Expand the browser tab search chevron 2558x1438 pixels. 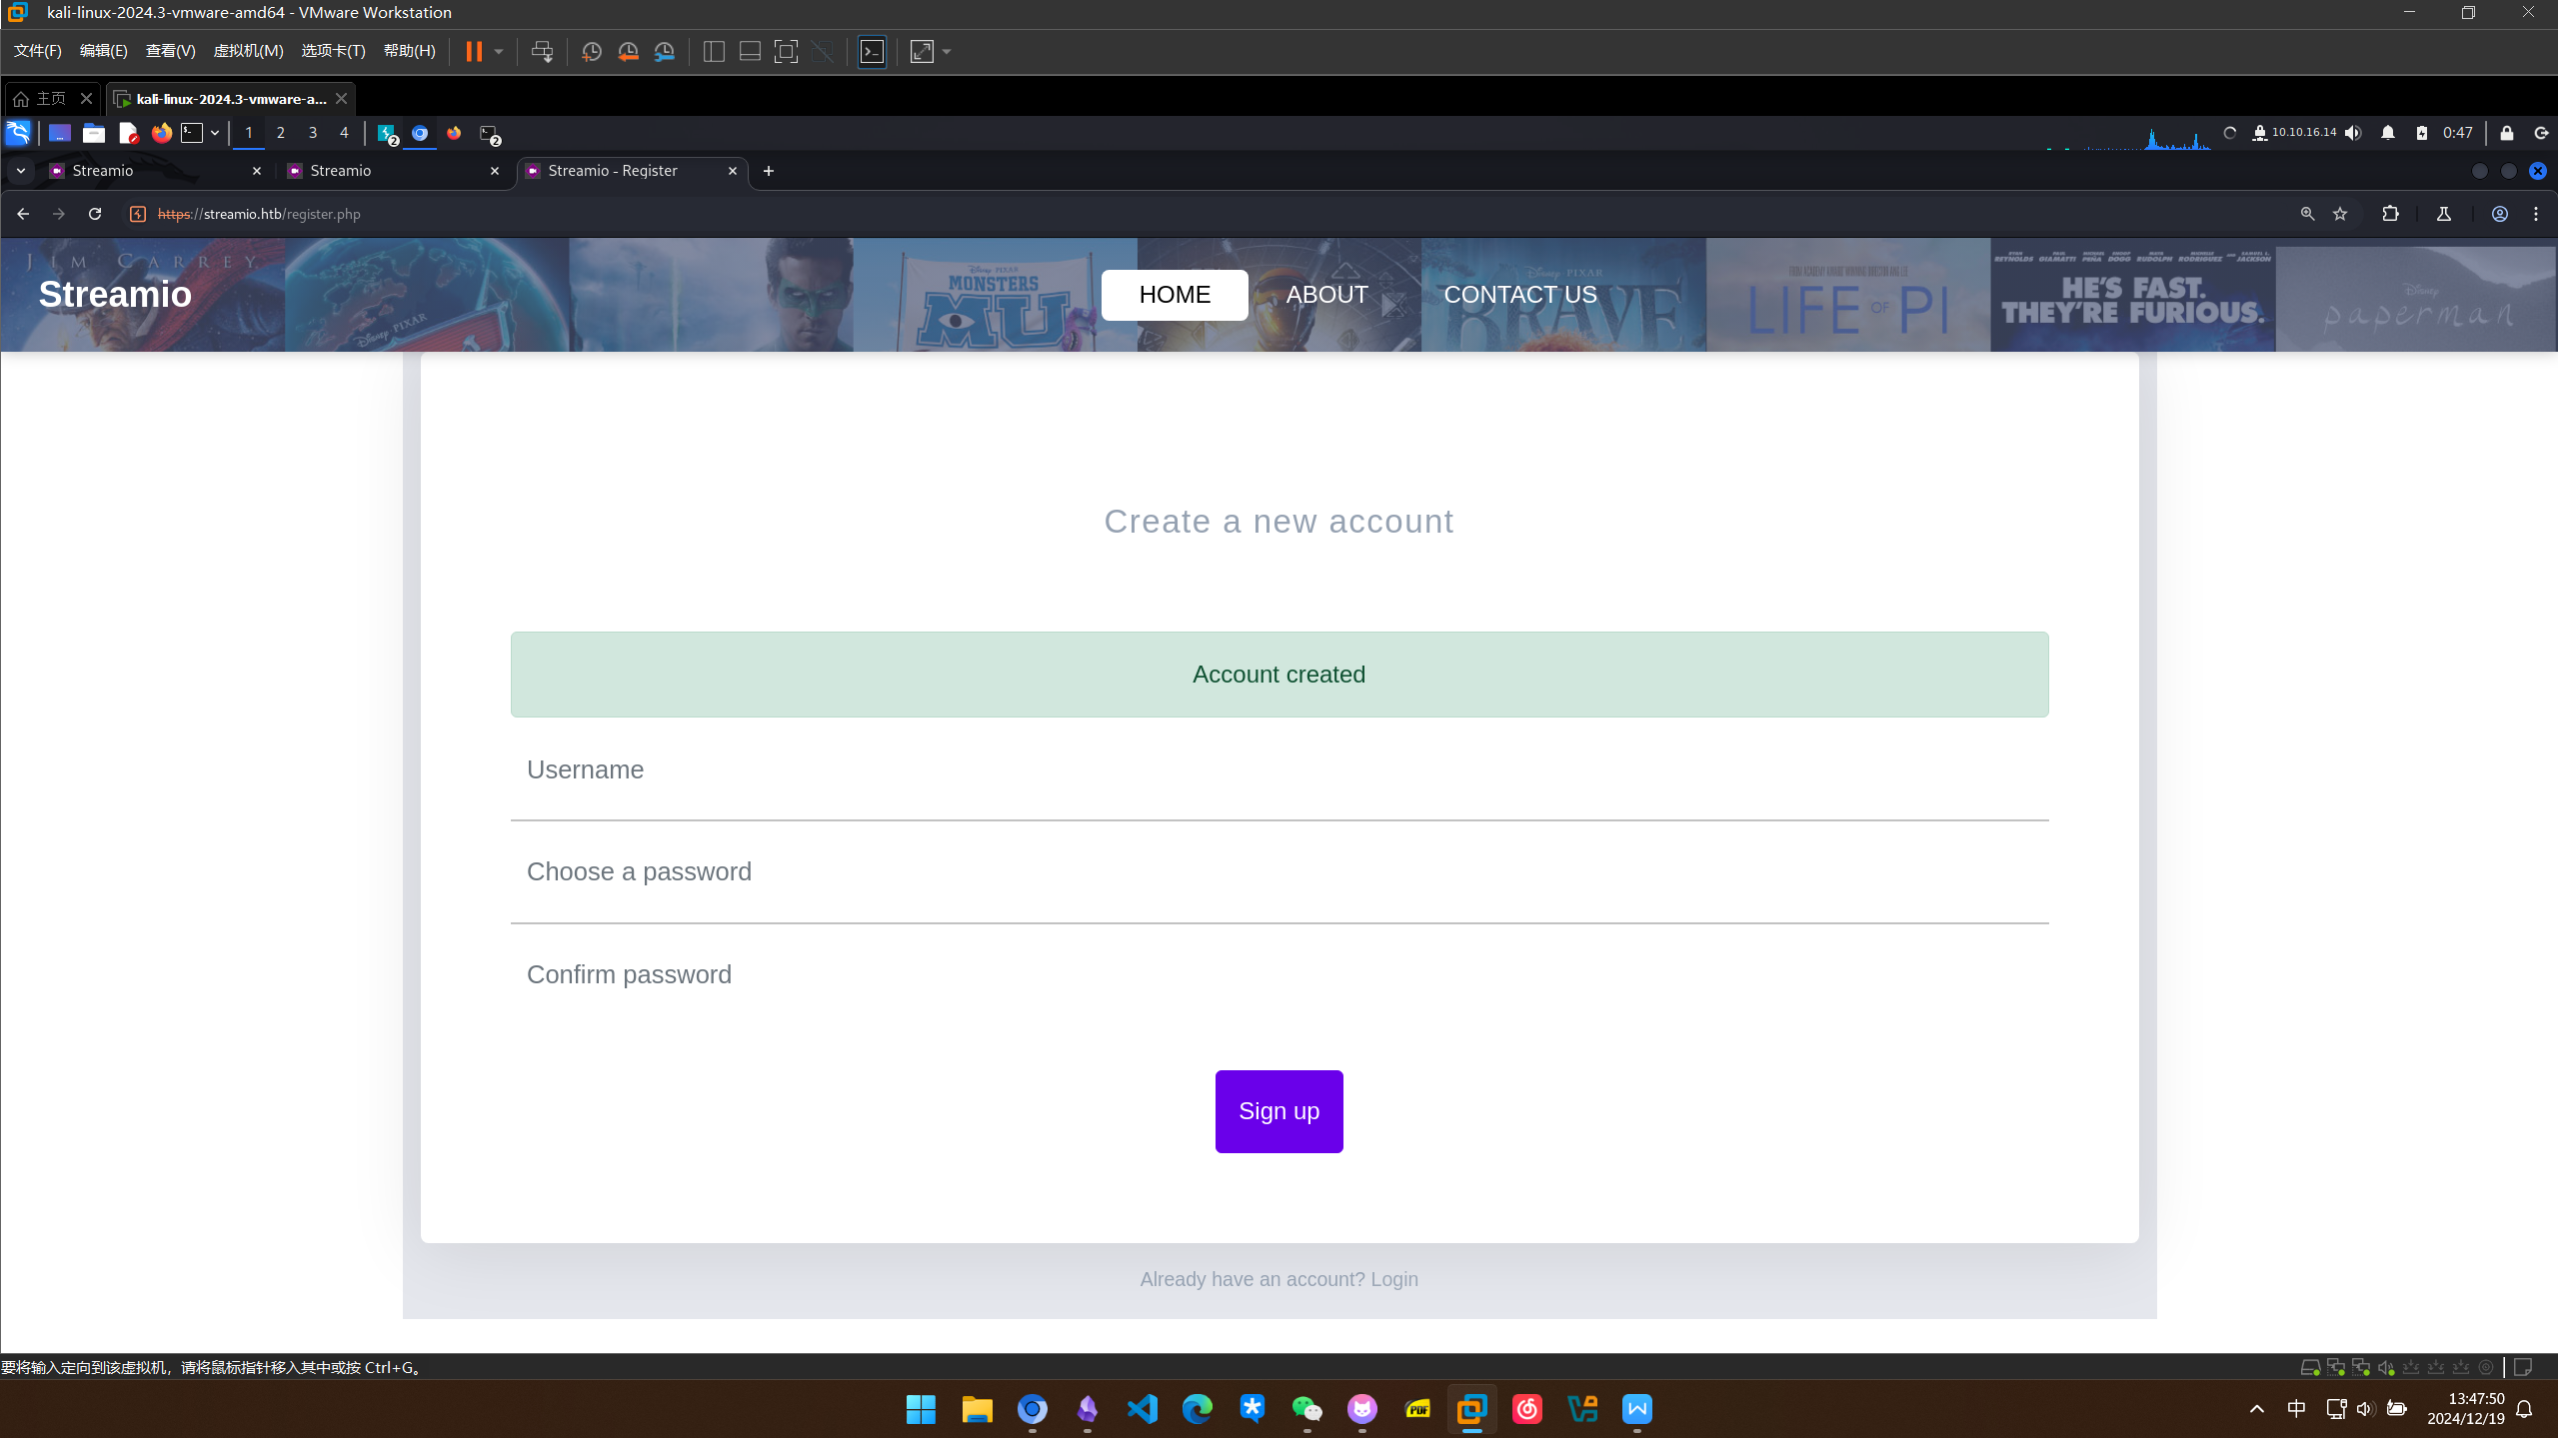[x=21, y=171]
